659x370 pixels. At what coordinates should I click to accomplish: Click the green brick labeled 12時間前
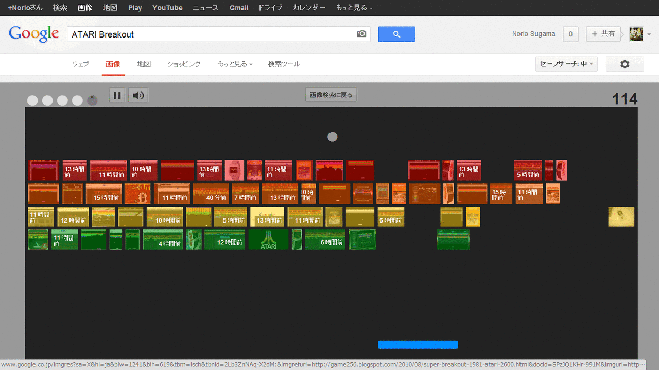tap(224, 239)
